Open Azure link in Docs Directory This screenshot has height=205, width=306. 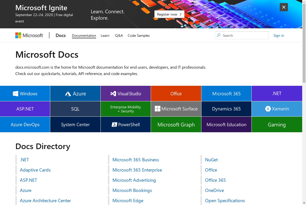coord(26,190)
